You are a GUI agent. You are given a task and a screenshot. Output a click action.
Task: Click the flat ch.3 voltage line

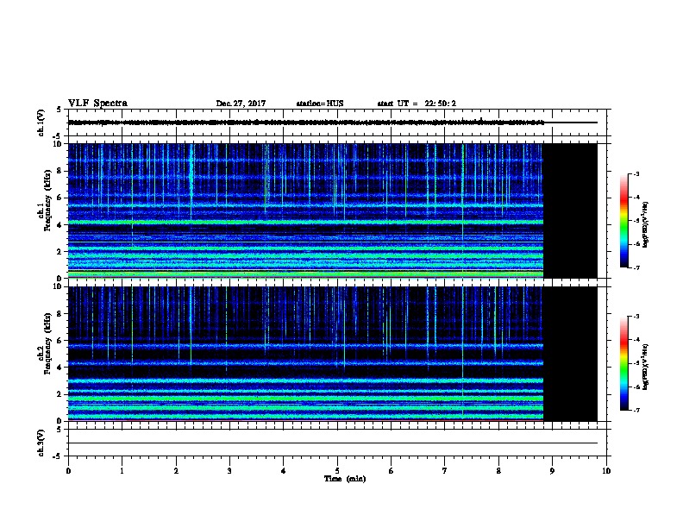333,443
